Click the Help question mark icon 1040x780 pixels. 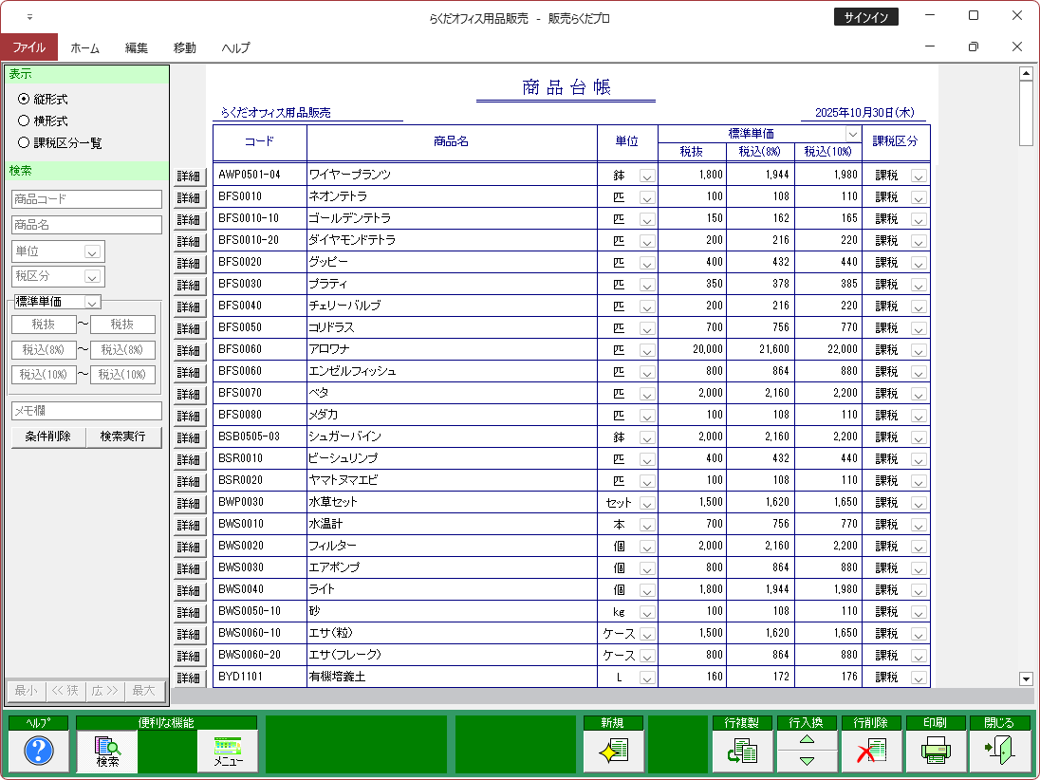tap(38, 751)
